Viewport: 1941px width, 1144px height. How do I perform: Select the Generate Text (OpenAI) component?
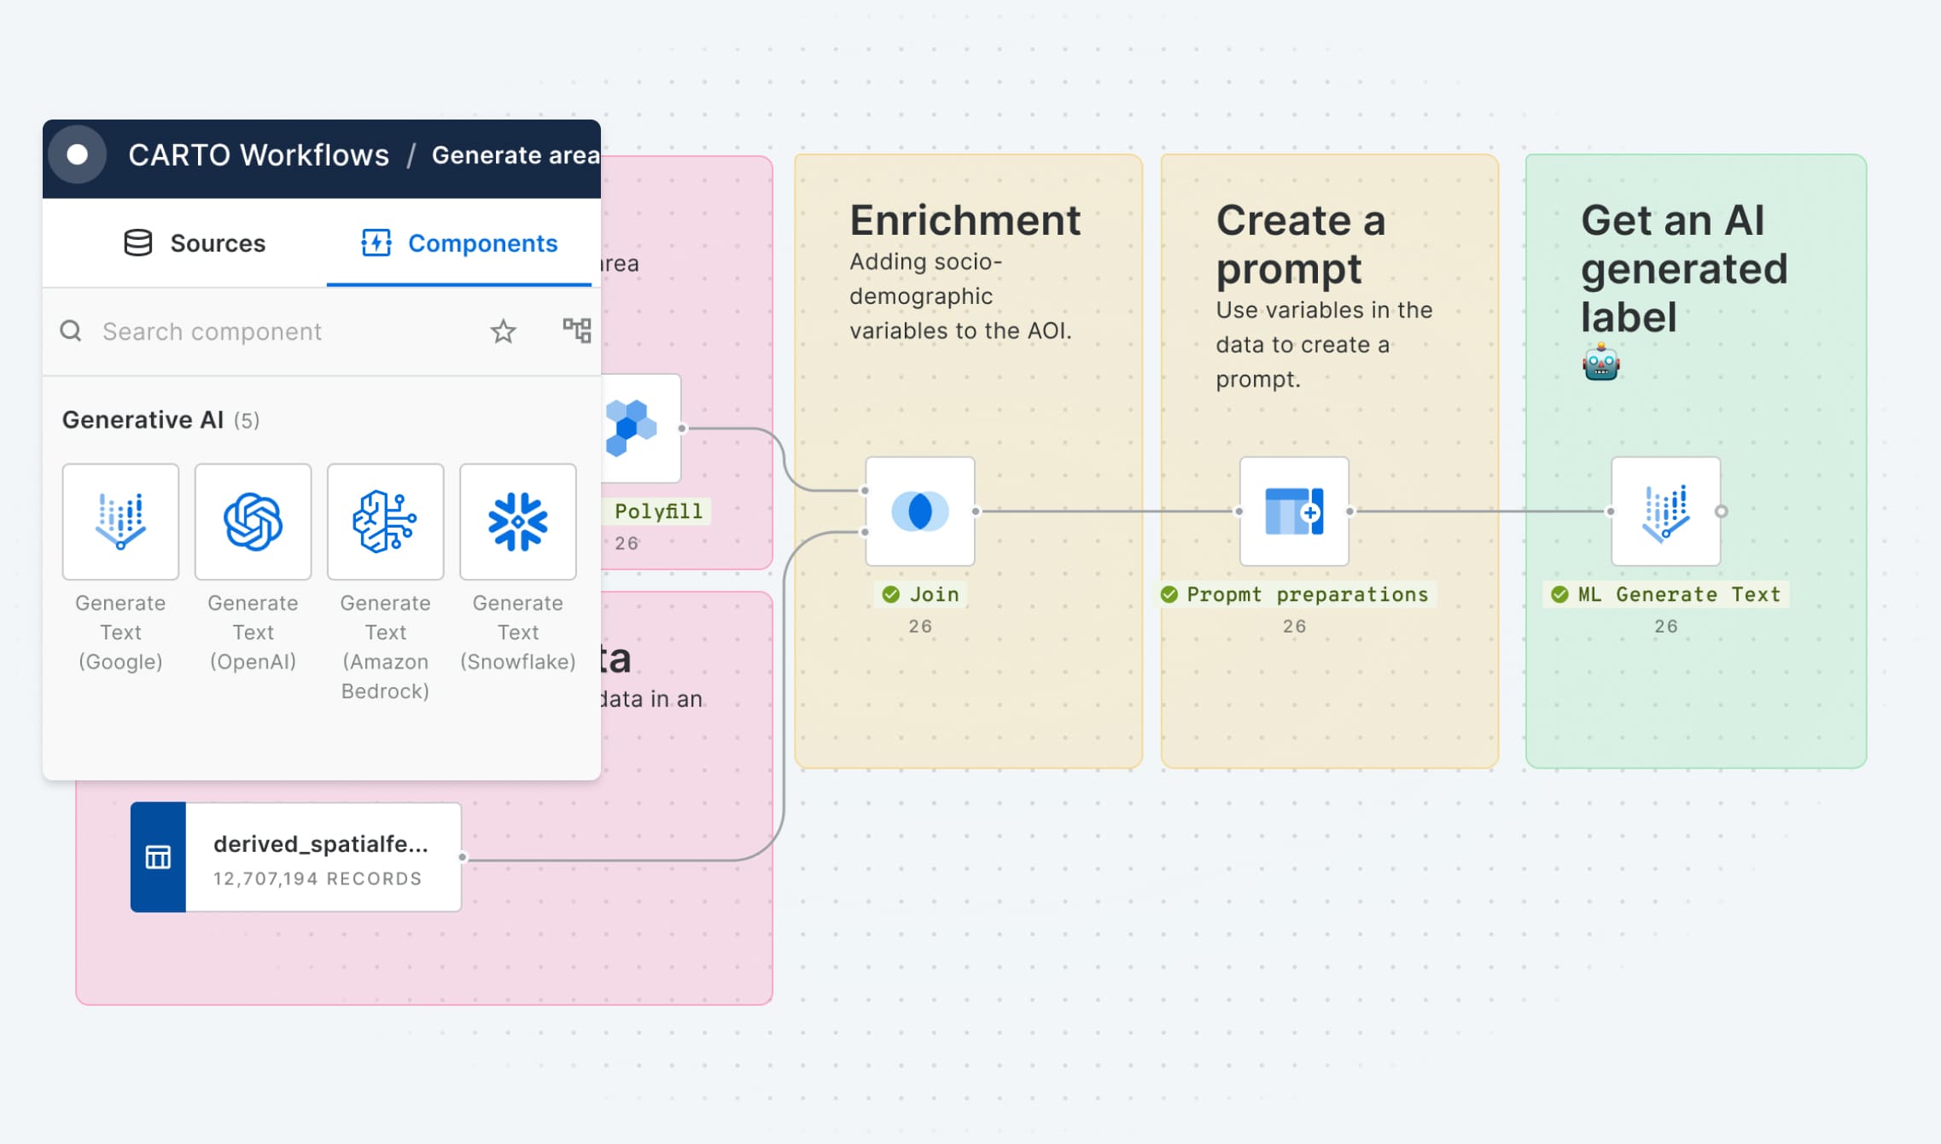tap(253, 522)
